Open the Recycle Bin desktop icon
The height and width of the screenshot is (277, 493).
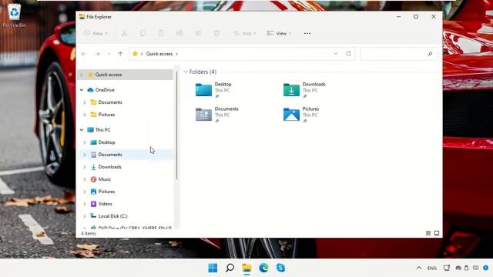click(x=14, y=15)
